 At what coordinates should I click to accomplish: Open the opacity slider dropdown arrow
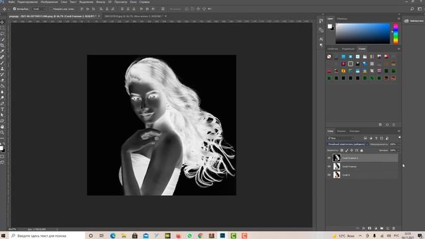pos(398,145)
